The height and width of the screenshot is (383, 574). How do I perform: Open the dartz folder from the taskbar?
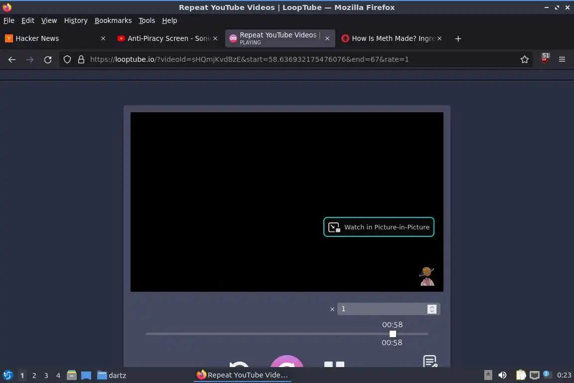pos(112,376)
